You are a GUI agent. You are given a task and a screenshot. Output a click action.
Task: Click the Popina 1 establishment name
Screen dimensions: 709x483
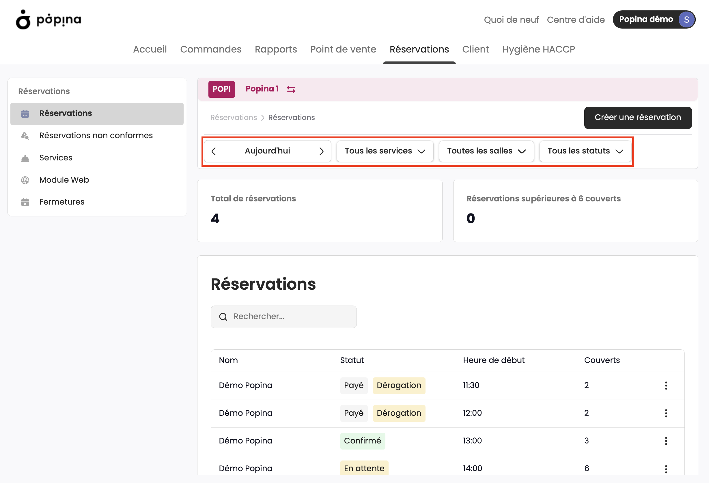tap(262, 89)
